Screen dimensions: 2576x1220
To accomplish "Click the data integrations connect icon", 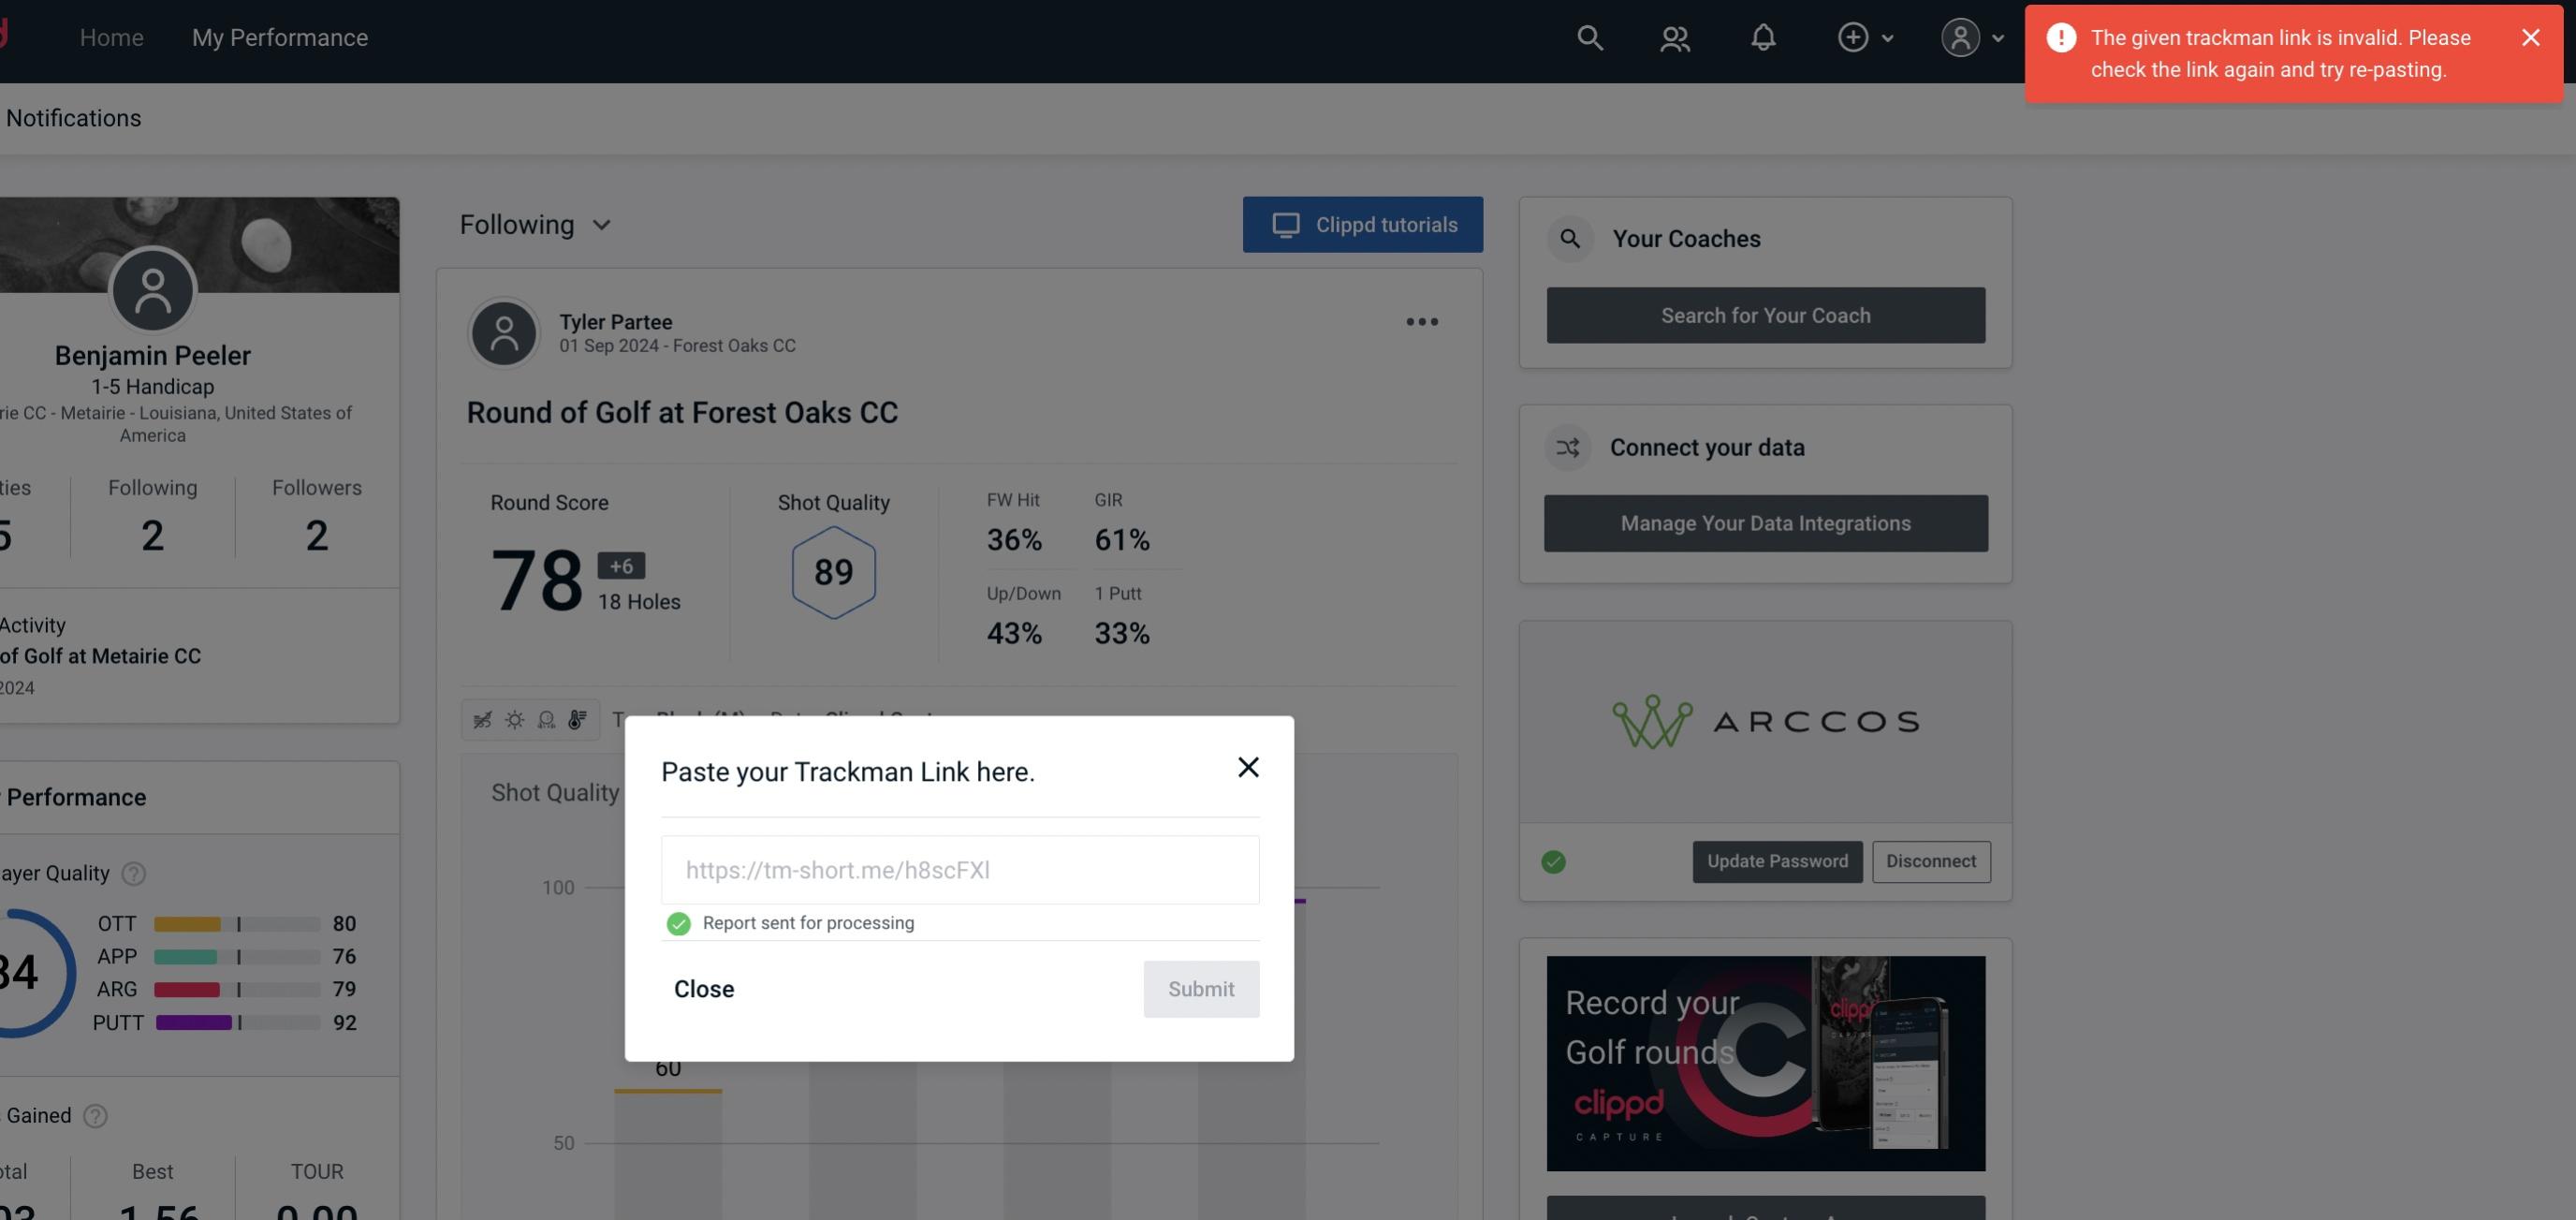I will click(x=1567, y=448).
